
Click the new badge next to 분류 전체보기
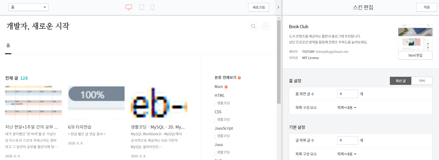pos(239,78)
